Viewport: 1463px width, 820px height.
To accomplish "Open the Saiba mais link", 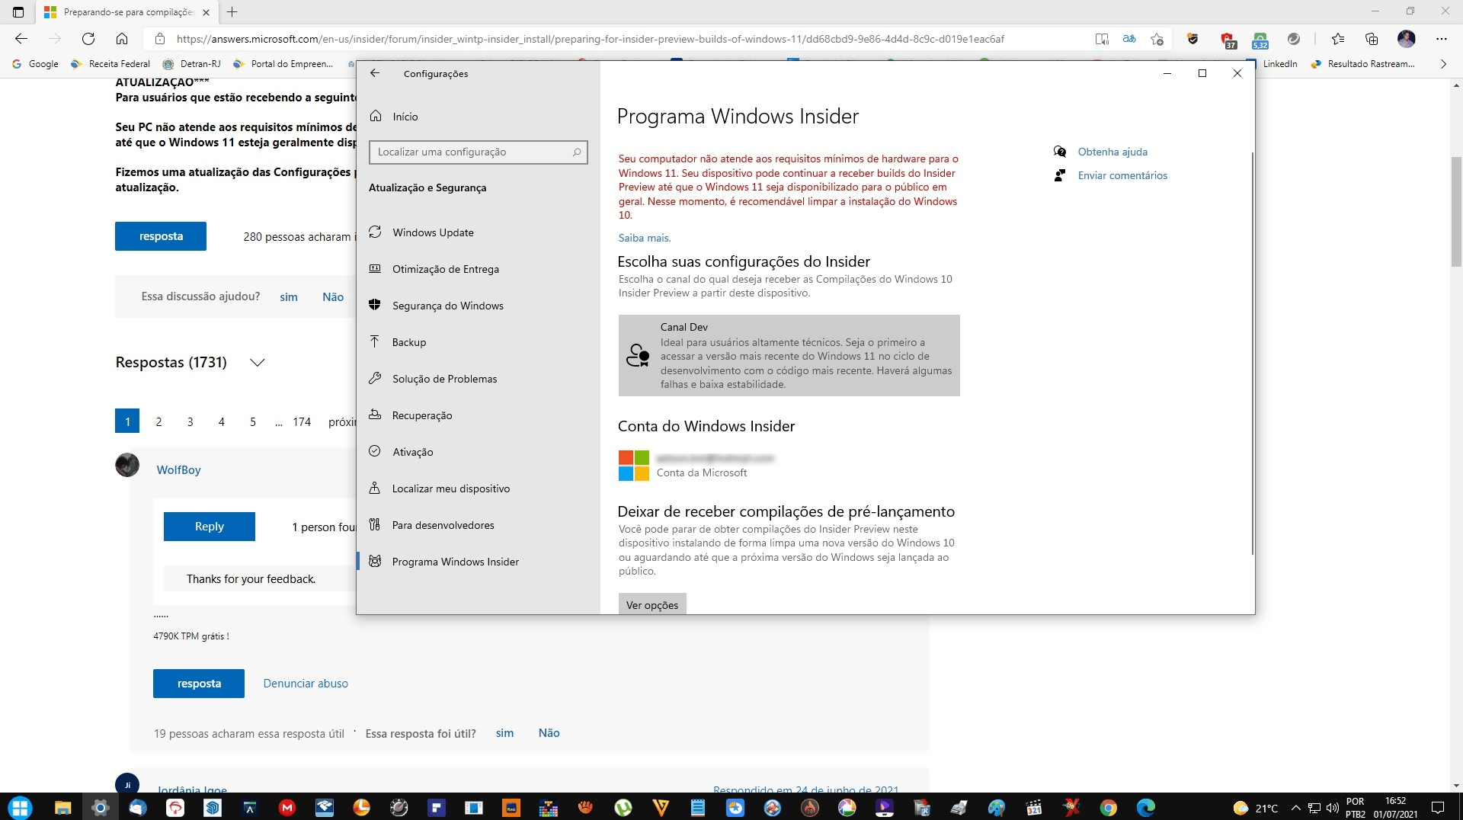I will pyautogui.click(x=645, y=238).
